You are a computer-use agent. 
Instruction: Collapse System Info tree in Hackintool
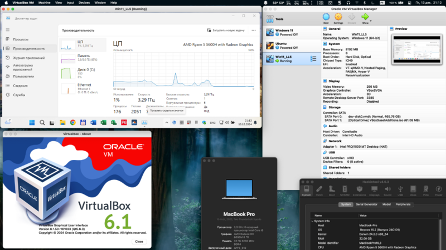(312, 221)
